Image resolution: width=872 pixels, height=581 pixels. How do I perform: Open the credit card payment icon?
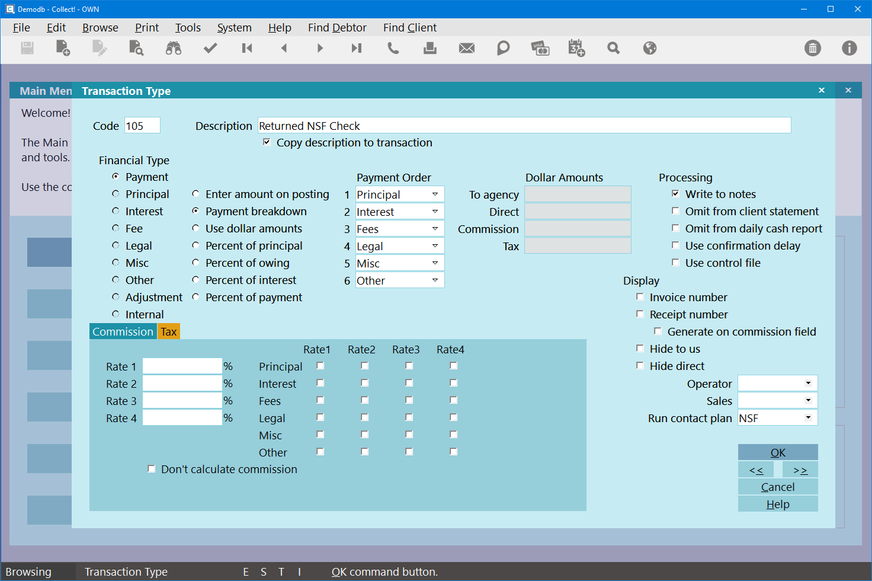pos(540,48)
